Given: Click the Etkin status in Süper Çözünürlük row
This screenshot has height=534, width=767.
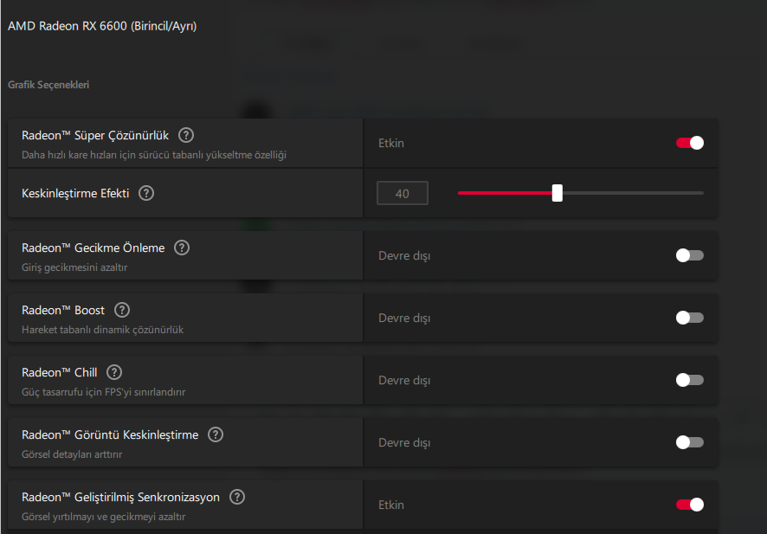Looking at the screenshot, I should (x=391, y=144).
